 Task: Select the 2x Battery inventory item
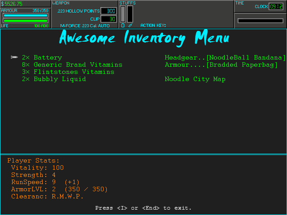[42, 58]
